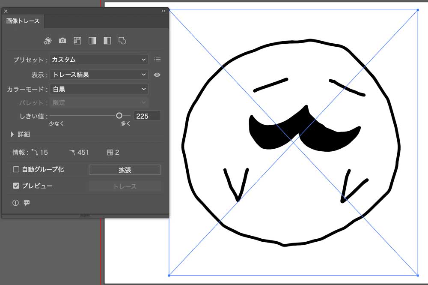The image size is (428, 285).
Task: Expand the 詳細 disclosure triangle
Action: coord(12,134)
